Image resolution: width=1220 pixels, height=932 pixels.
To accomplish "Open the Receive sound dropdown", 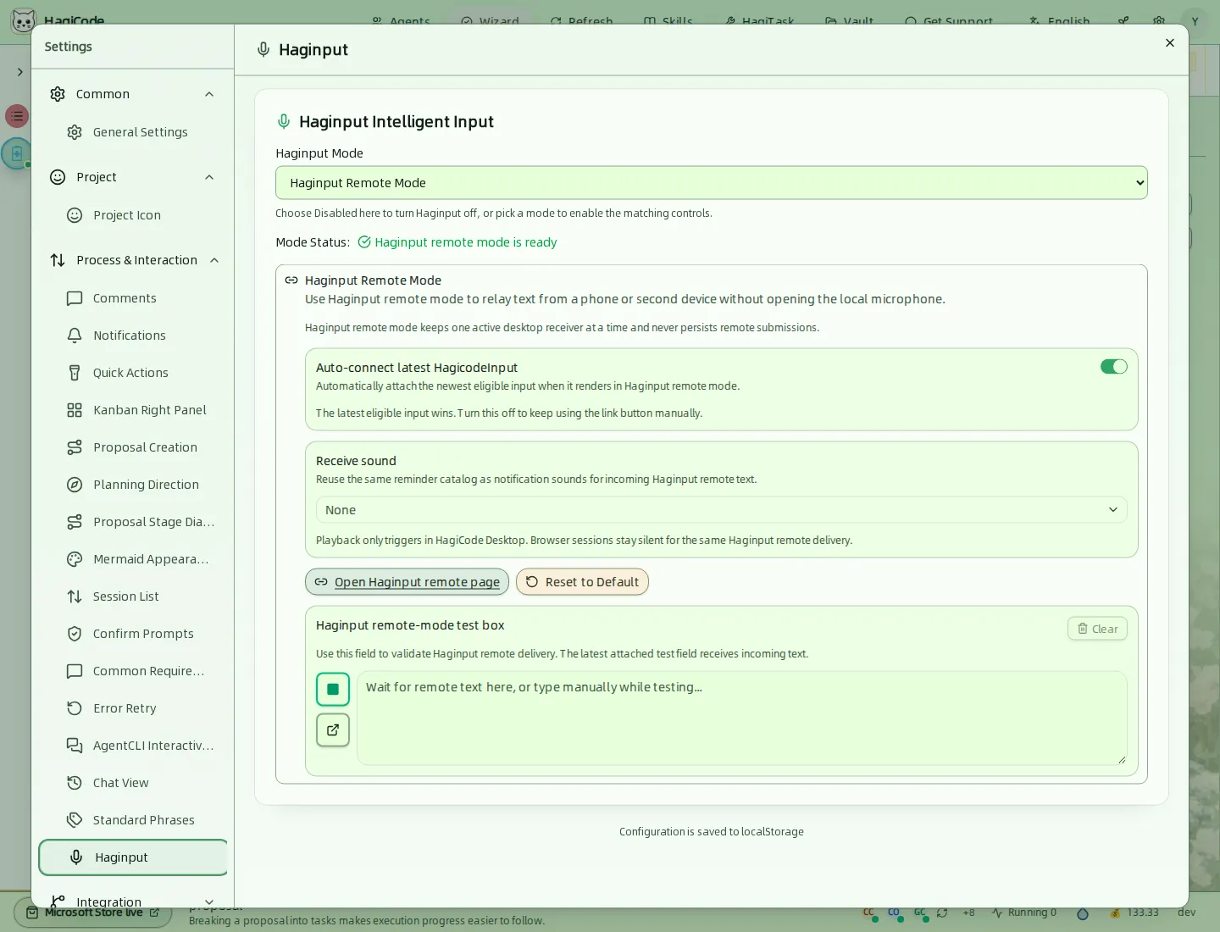I will [x=721, y=510].
